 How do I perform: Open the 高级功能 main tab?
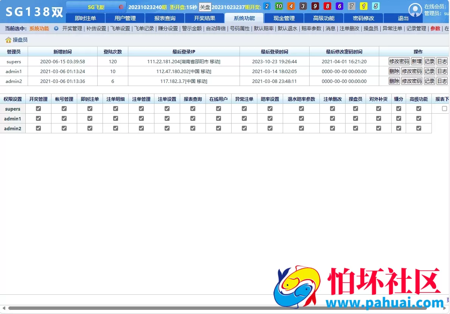(x=324, y=18)
